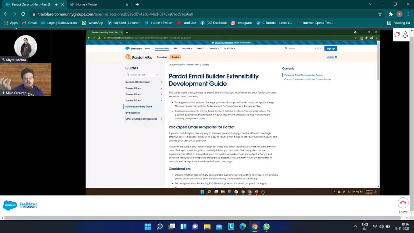Open the taskbar volume control
The height and width of the screenshot is (233, 414).
tap(381, 227)
